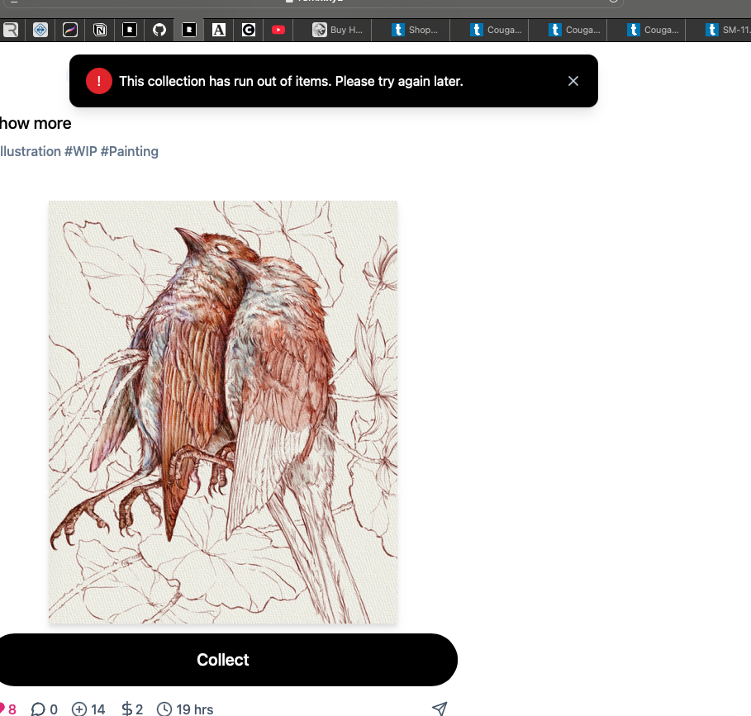Switch to the blue diamond pinned tab
Viewport: 751px width, 716px height.
(x=40, y=30)
